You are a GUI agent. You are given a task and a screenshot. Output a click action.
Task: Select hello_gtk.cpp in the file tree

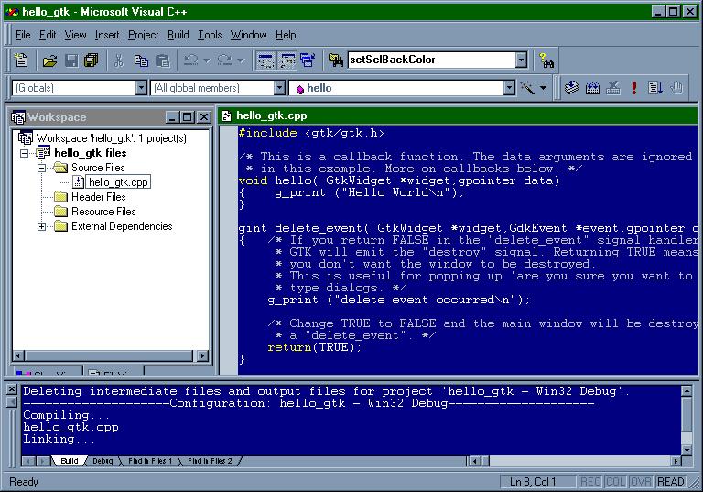coord(118,182)
